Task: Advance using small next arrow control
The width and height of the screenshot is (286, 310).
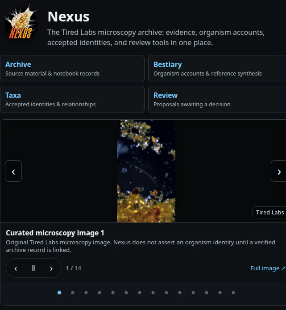Action: 51,268
